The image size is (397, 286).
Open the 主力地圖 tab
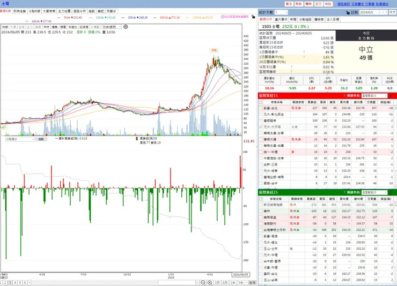[64, 11]
